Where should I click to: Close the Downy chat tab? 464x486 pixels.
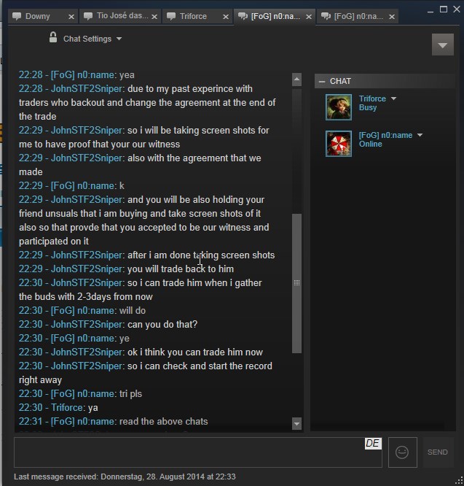(71, 16)
